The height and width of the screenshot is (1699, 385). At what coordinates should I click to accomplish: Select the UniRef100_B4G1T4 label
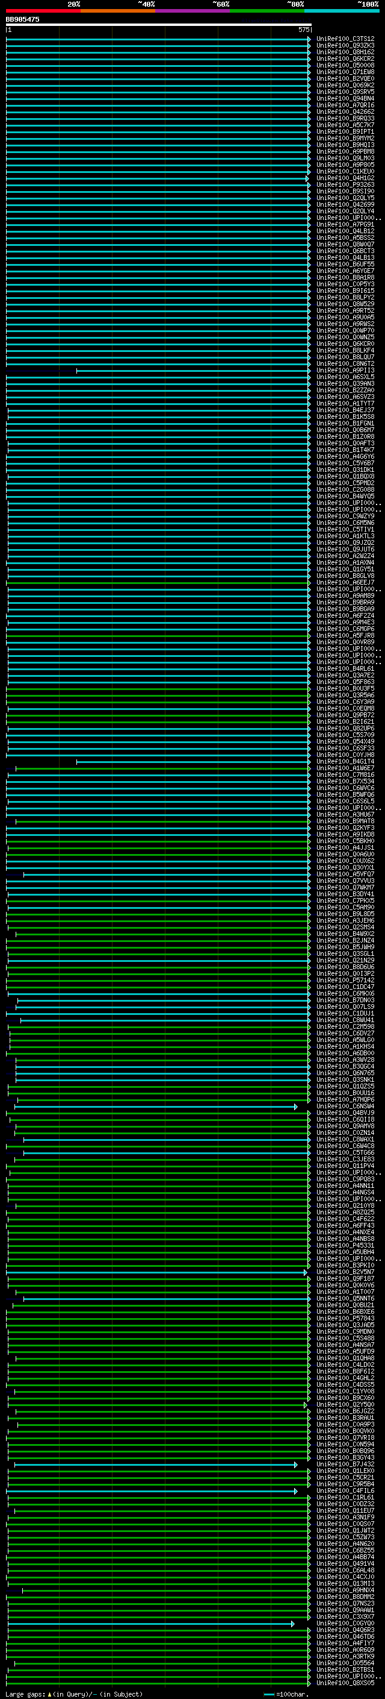click(x=345, y=762)
